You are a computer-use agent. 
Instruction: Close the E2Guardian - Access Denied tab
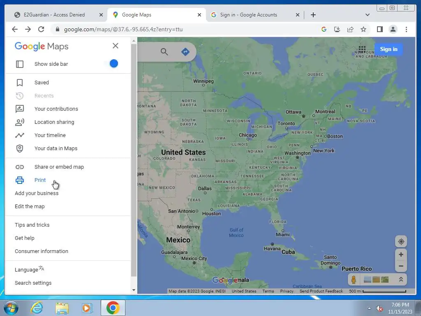coord(101,15)
